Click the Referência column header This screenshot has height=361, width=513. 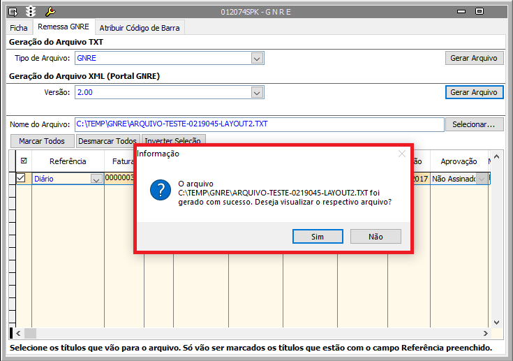pyautogui.click(x=68, y=161)
